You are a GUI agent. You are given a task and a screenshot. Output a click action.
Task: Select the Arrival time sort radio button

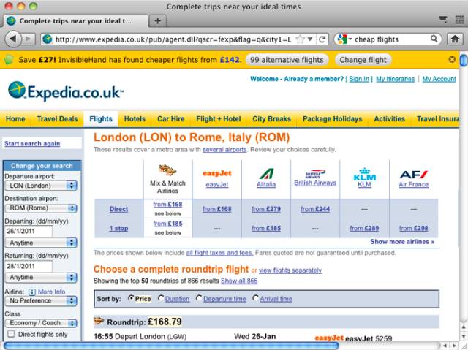pyautogui.click(x=255, y=298)
